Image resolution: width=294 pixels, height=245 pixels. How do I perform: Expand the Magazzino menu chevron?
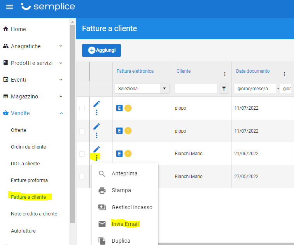61,96
